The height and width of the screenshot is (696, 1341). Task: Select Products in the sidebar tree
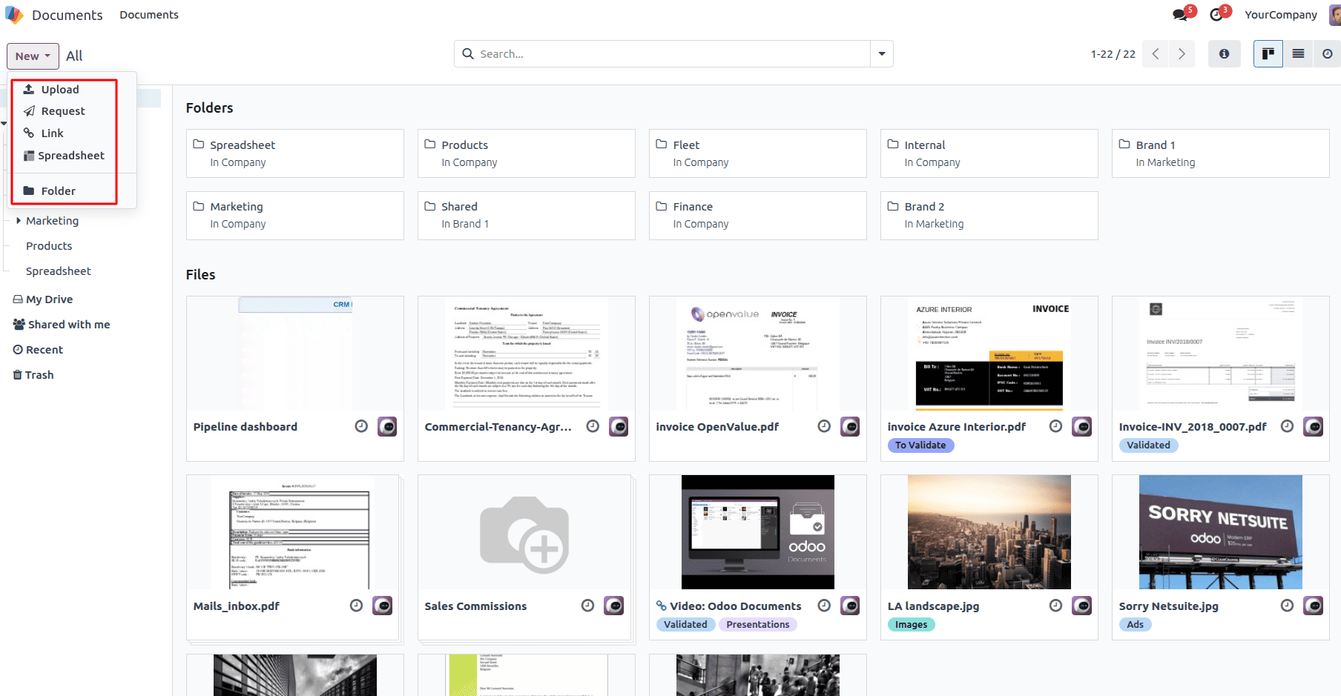(49, 246)
